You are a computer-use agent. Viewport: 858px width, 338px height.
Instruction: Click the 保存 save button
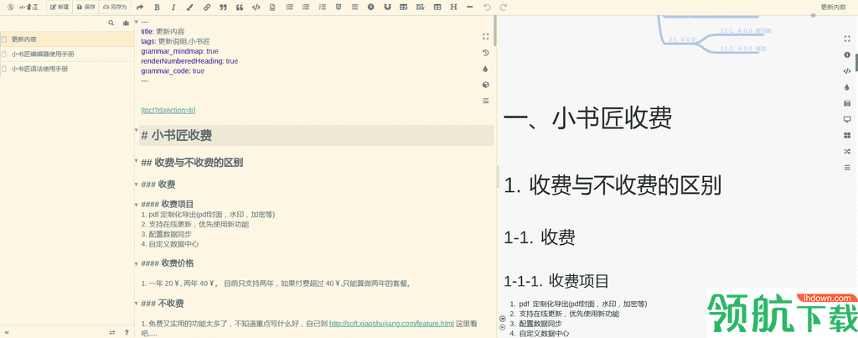coord(85,7)
